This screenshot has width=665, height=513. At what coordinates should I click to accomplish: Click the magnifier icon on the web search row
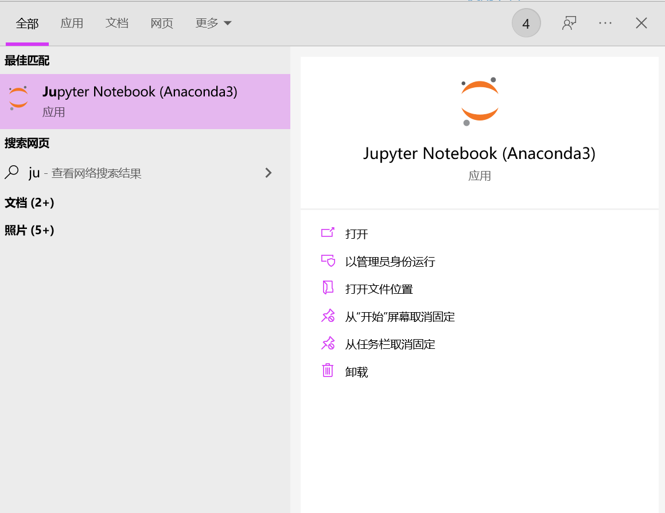pyautogui.click(x=12, y=173)
